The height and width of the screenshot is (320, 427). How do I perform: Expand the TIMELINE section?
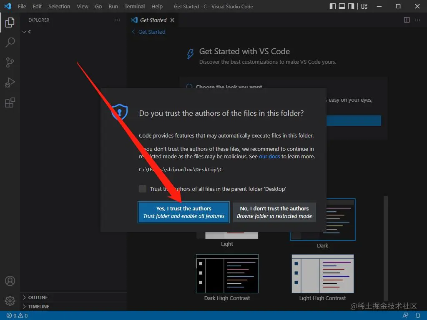38,306
